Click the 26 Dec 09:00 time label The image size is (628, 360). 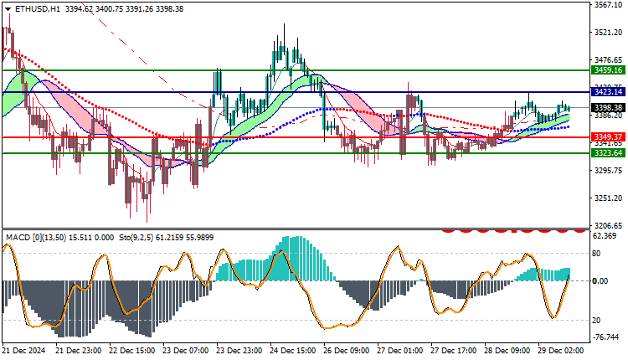coord(347,351)
